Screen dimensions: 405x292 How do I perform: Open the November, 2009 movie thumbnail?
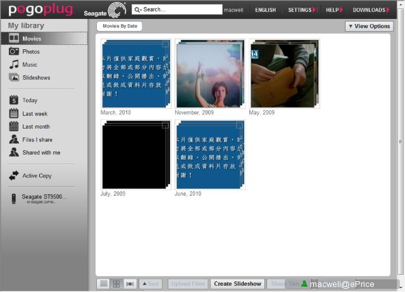[210, 73]
